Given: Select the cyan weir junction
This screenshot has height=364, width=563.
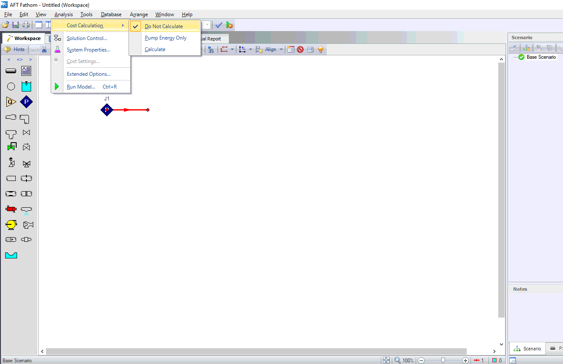Looking at the screenshot, I should click(11, 255).
